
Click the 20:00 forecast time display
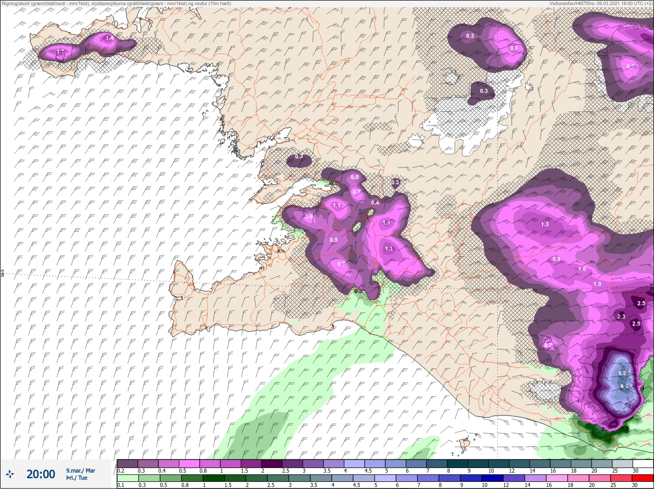tap(41, 474)
